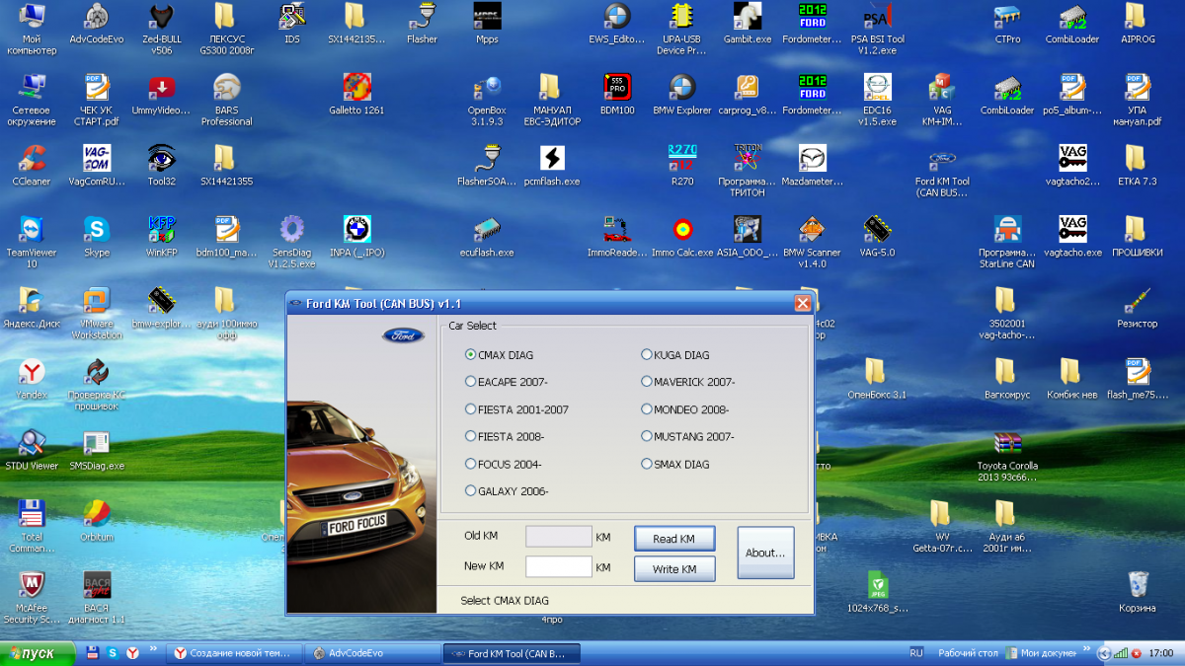Launch Galletto 1261 desktop icon
The image size is (1185, 666).
tap(356, 95)
